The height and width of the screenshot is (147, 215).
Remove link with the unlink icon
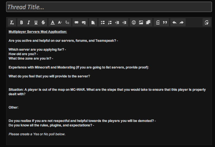point(84,23)
